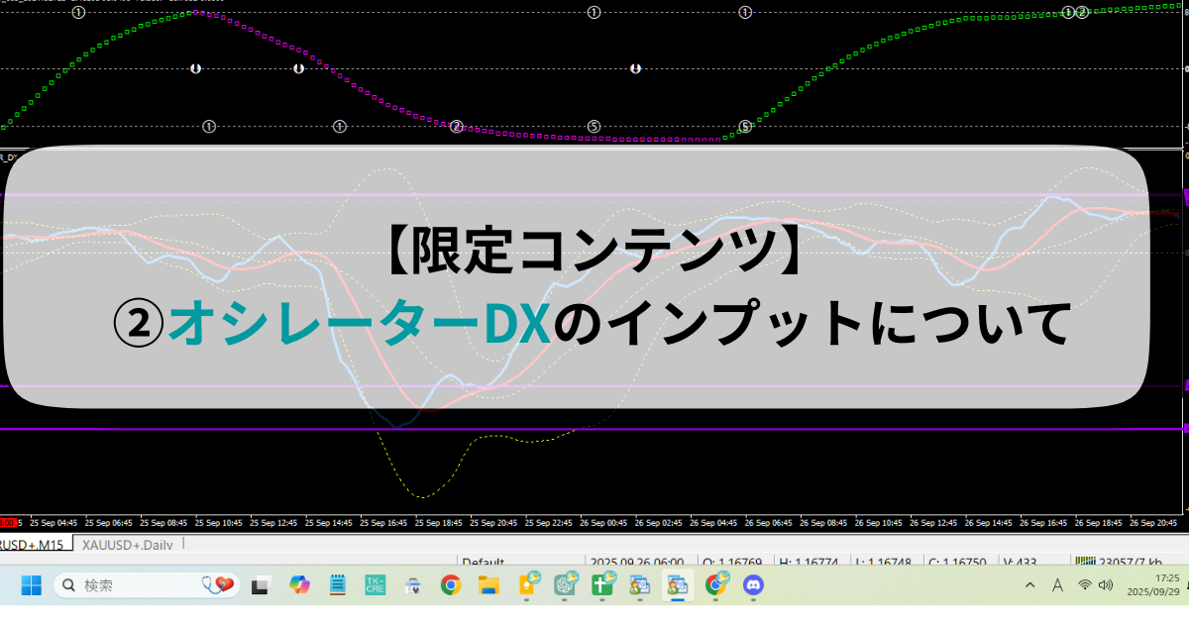Click the Default profile in status bar
Image resolution: width=1189 pixels, height=624 pixels.
click(484, 561)
